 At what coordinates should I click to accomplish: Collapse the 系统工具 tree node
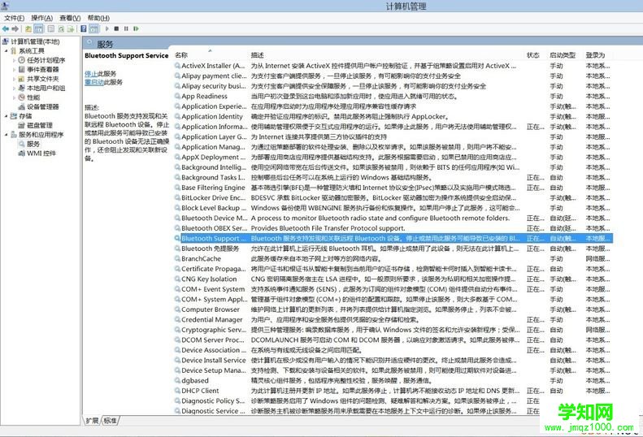[x=7, y=51]
